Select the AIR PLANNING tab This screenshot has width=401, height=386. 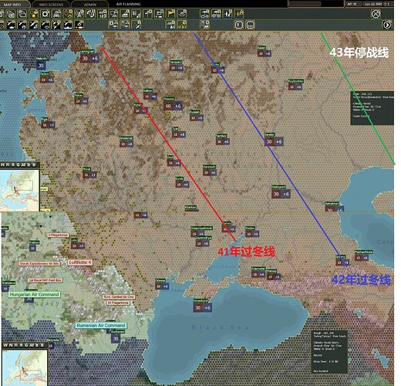[x=128, y=4]
